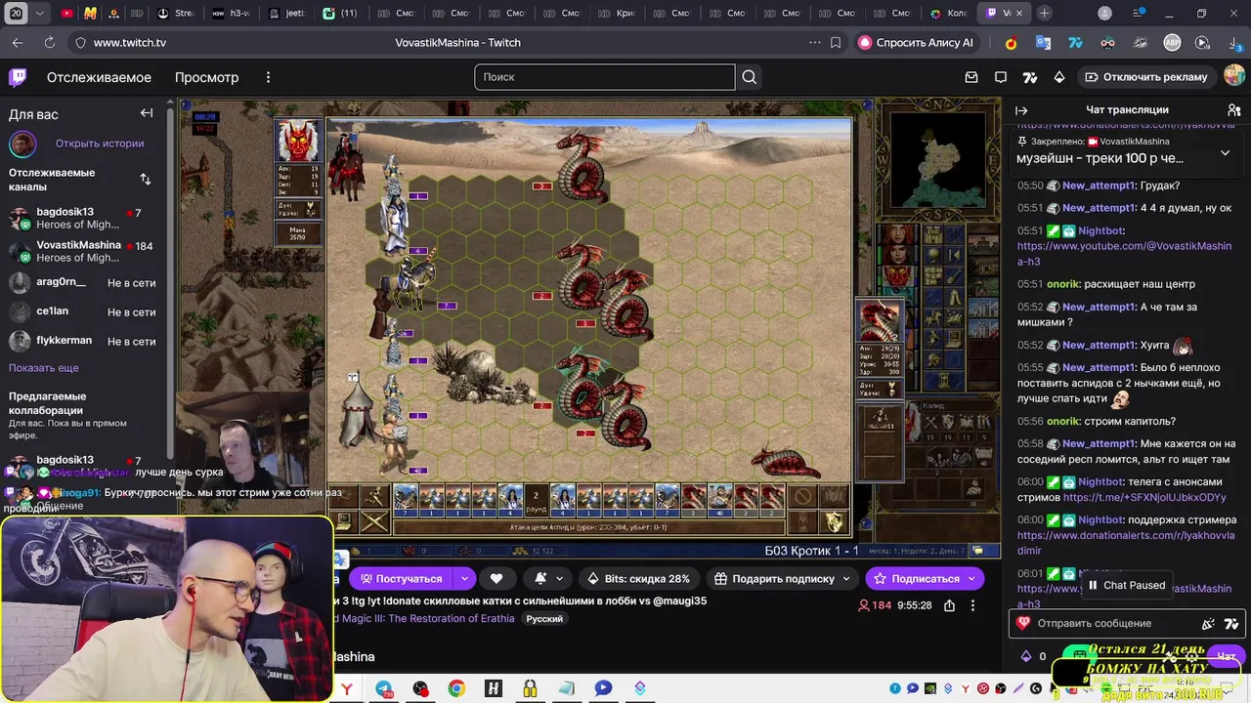
Task: Click Спросить Алису AI button
Action: point(916,43)
